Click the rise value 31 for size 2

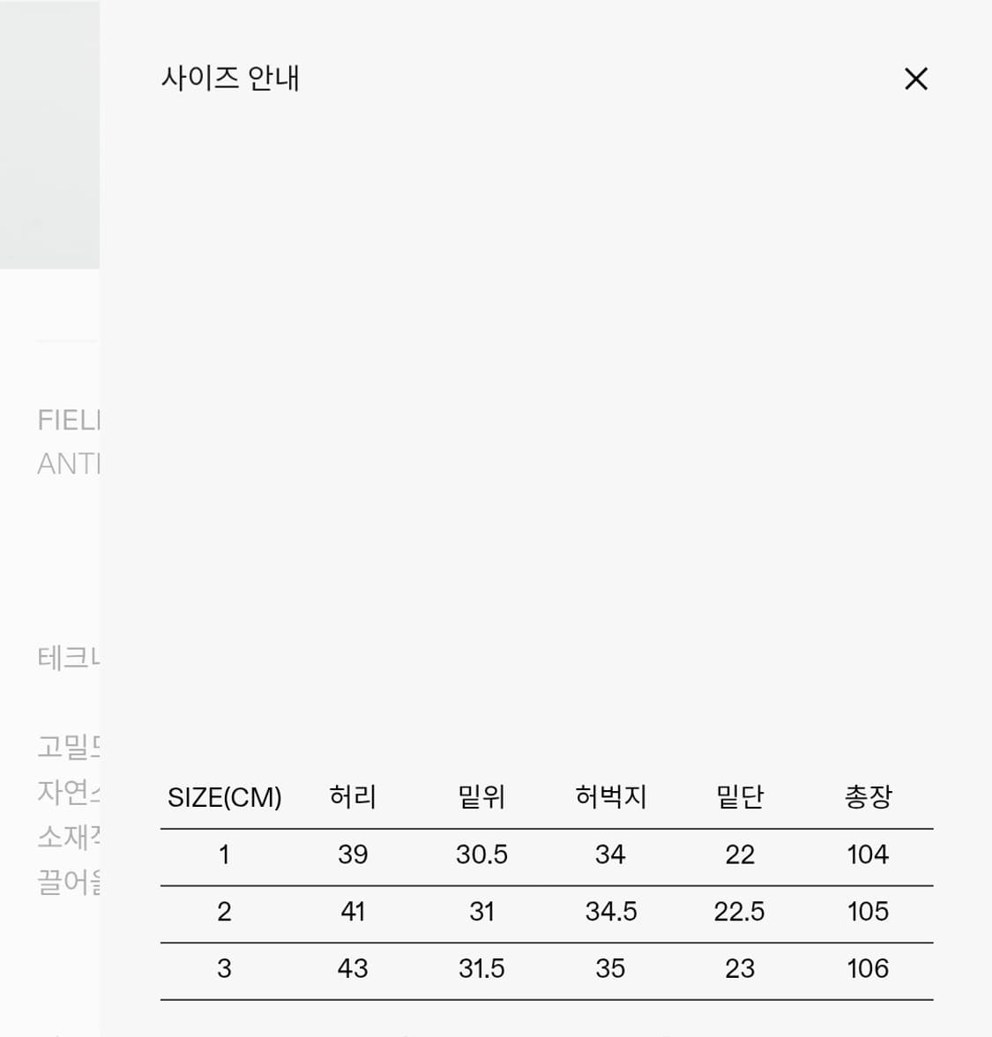tap(482, 912)
